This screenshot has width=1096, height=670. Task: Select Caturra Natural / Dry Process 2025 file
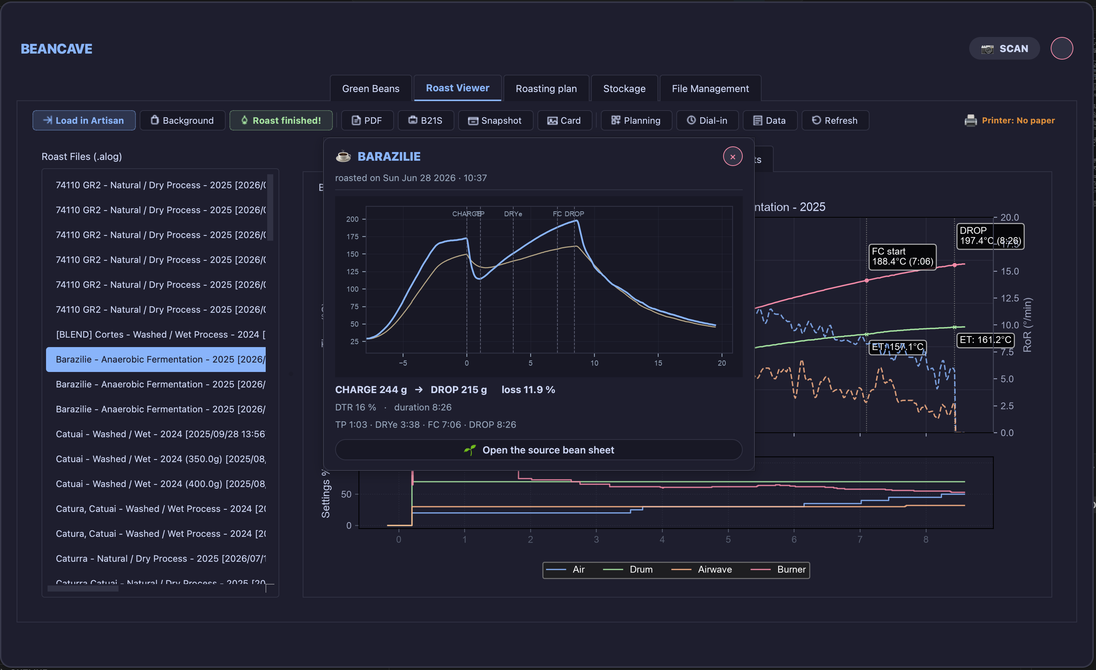click(155, 558)
